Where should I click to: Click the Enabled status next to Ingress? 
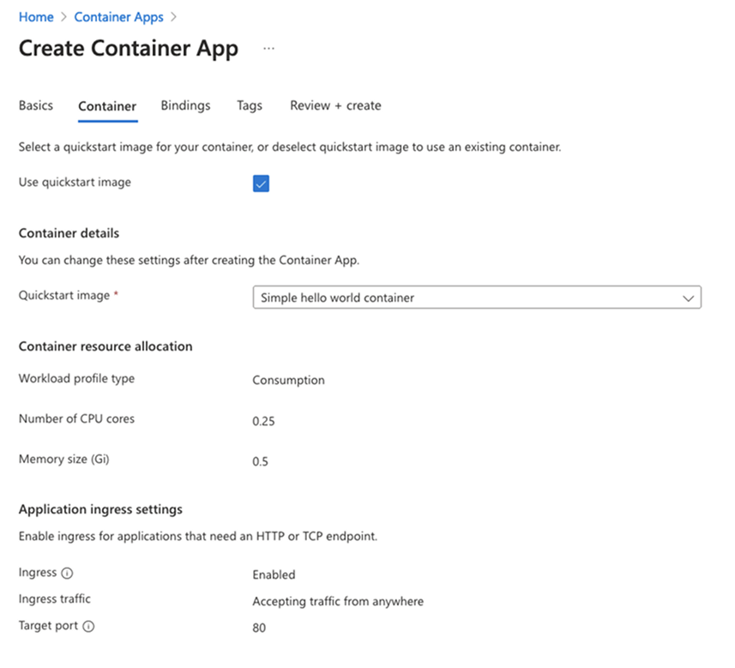click(x=273, y=575)
